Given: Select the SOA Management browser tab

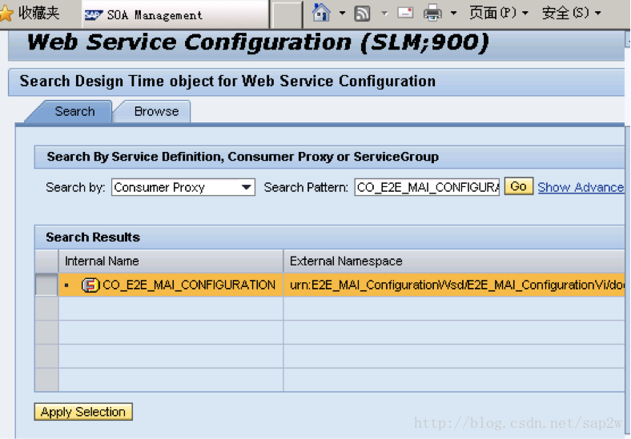Looking at the screenshot, I should (x=175, y=15).
